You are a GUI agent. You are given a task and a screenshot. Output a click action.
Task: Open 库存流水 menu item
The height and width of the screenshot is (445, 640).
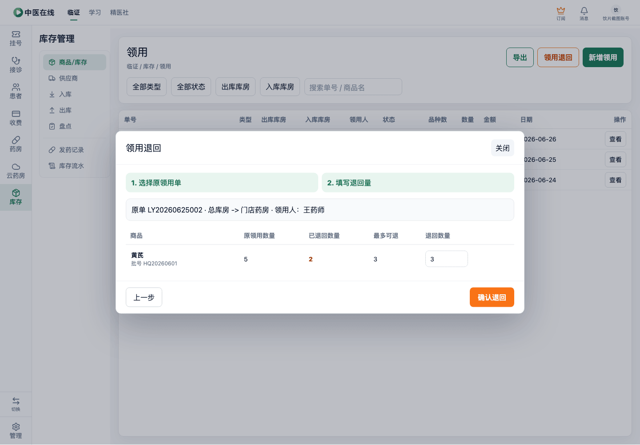click(x=75, y=166)
